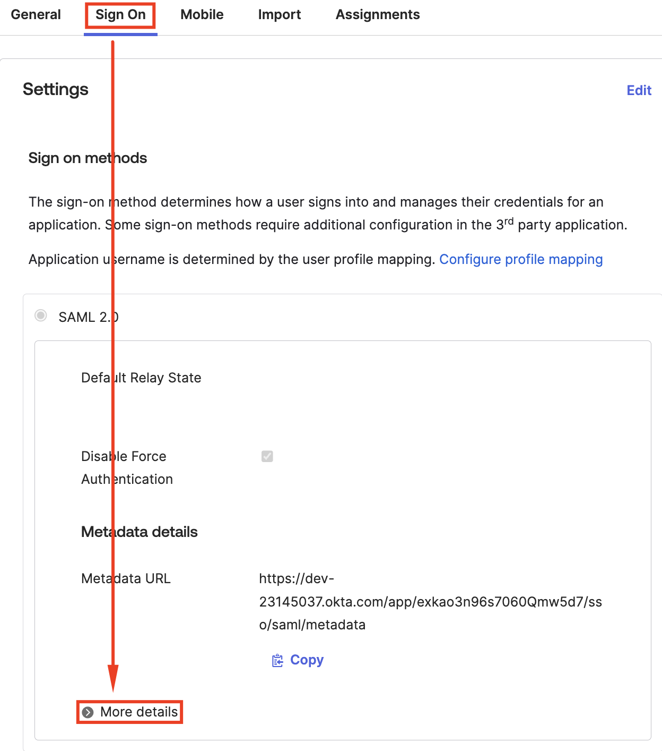Click the SAML 2.0 label text
The width and height of the screenshot is (662, 751).
pyautogui.click(x=88, y=317)
